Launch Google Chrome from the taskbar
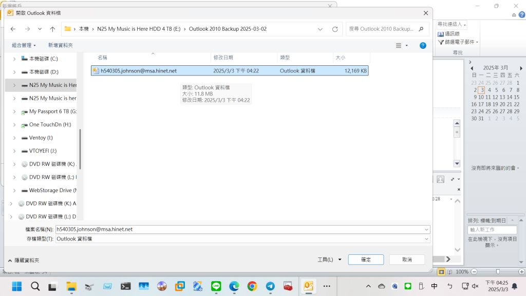This screenshot has height=296, width=526. point(252,286)
